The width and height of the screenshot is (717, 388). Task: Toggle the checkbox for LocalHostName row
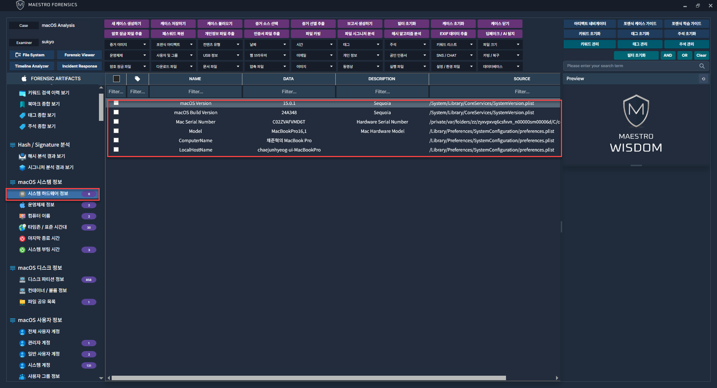pos(116,150)
